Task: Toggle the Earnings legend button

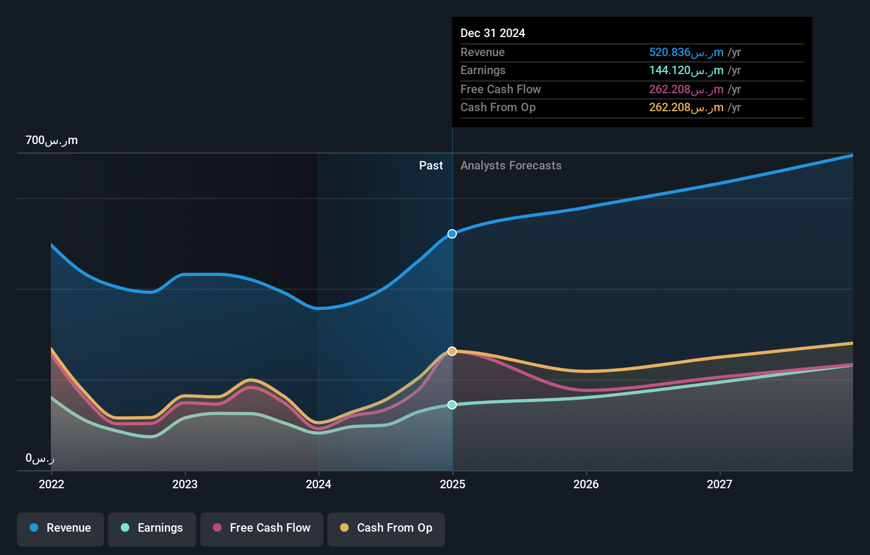Action: (152, 529)
